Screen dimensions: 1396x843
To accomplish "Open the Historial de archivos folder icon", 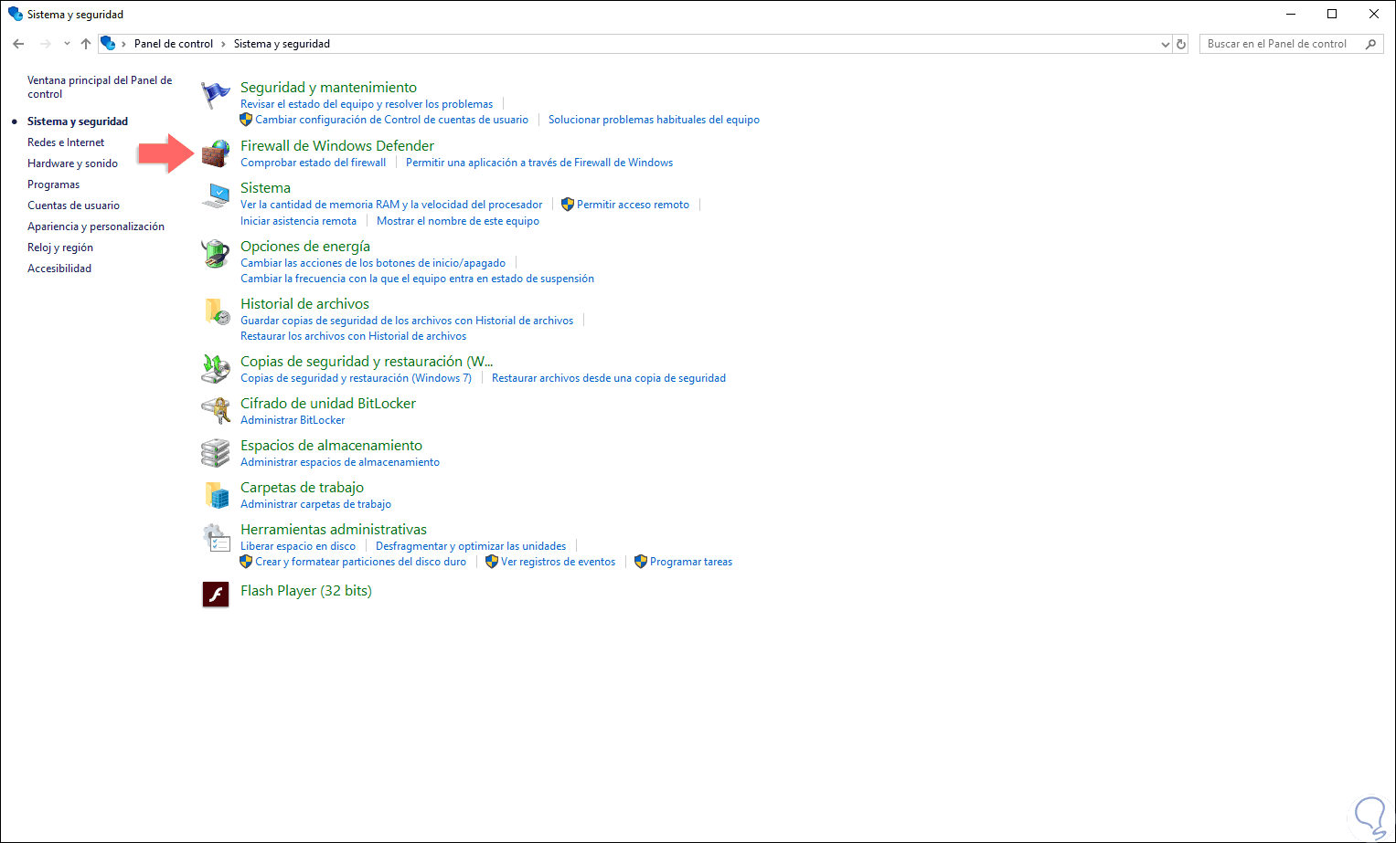I will pos(216,311).
